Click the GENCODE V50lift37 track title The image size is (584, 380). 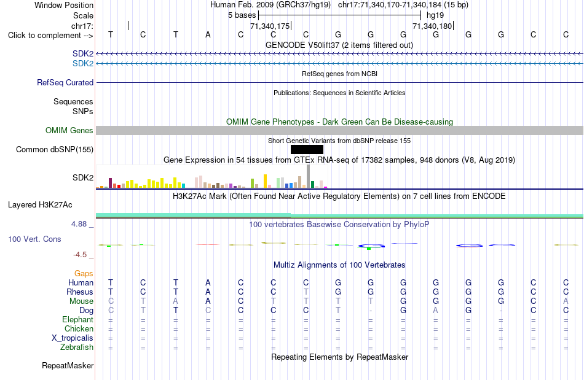(339, 45)
